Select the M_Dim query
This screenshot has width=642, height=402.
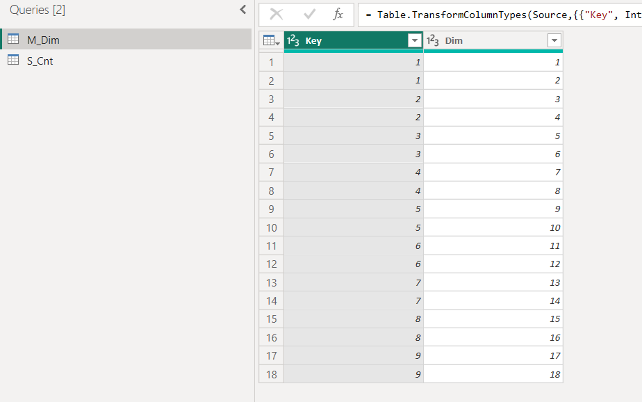coord(126,40)
